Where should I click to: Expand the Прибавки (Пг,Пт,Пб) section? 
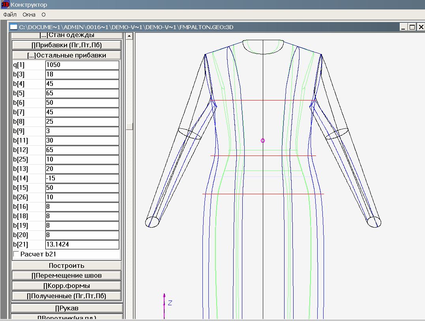[x=66, y=45]
